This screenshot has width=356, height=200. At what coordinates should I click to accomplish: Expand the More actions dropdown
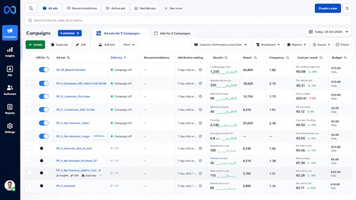[129, 44]
